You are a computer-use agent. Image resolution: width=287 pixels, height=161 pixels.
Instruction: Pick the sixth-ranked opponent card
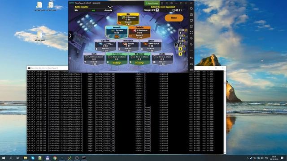(151, 46)
